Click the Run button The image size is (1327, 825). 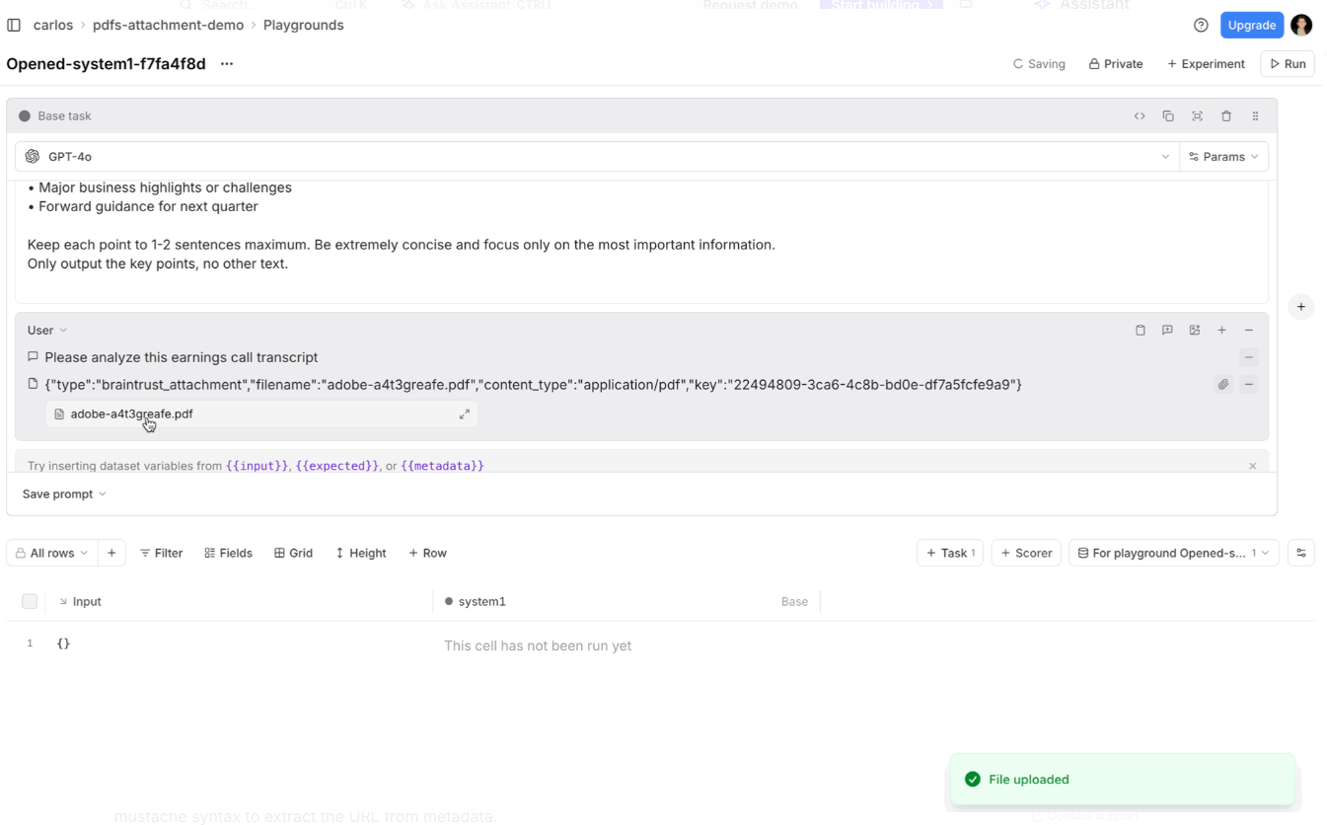pyautogui.click(x=1288, y=64)
